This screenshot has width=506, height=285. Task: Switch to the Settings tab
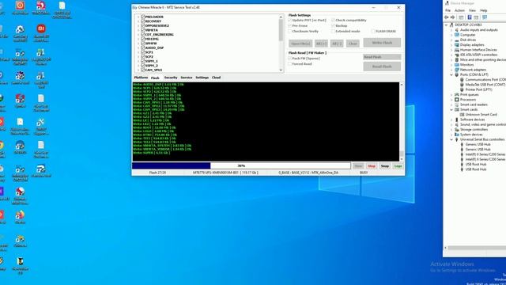click(x=202, y=78)
